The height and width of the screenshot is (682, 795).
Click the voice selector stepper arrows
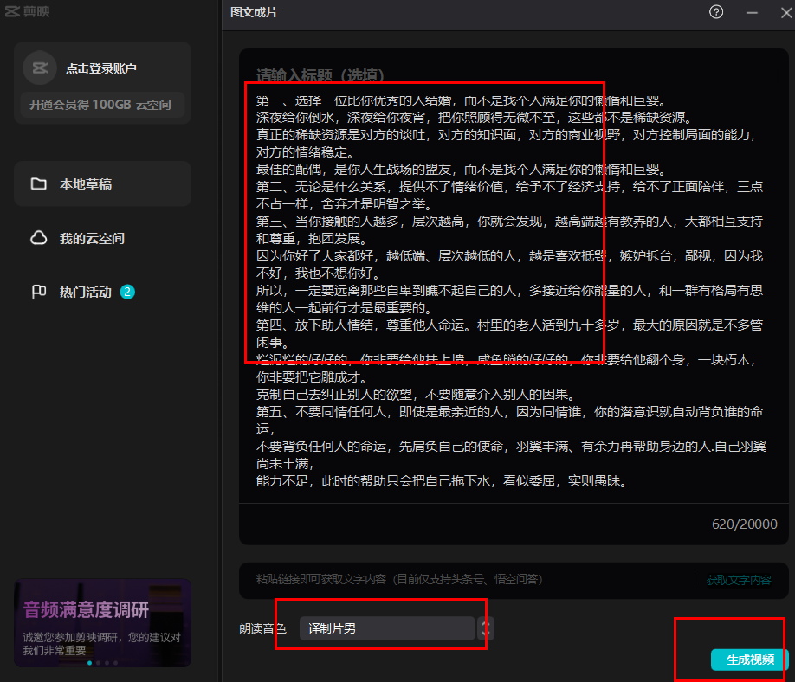(484, 629)
